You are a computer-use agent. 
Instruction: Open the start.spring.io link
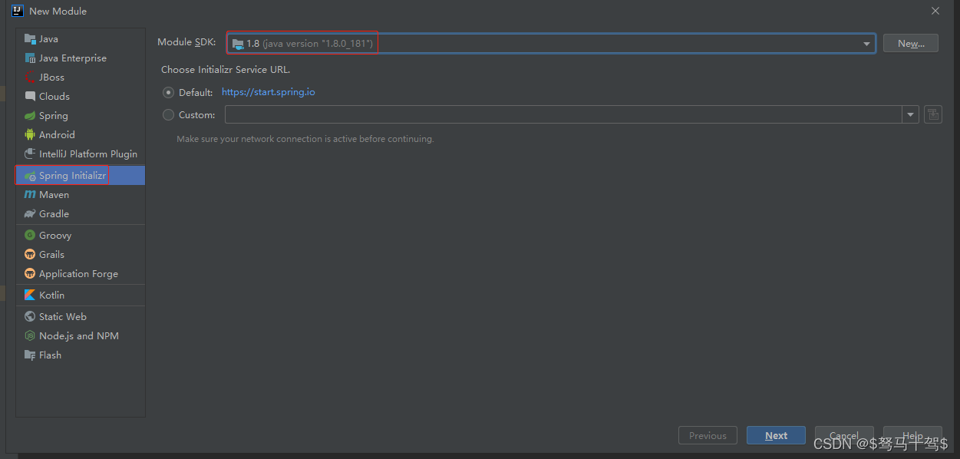(269, 92)
